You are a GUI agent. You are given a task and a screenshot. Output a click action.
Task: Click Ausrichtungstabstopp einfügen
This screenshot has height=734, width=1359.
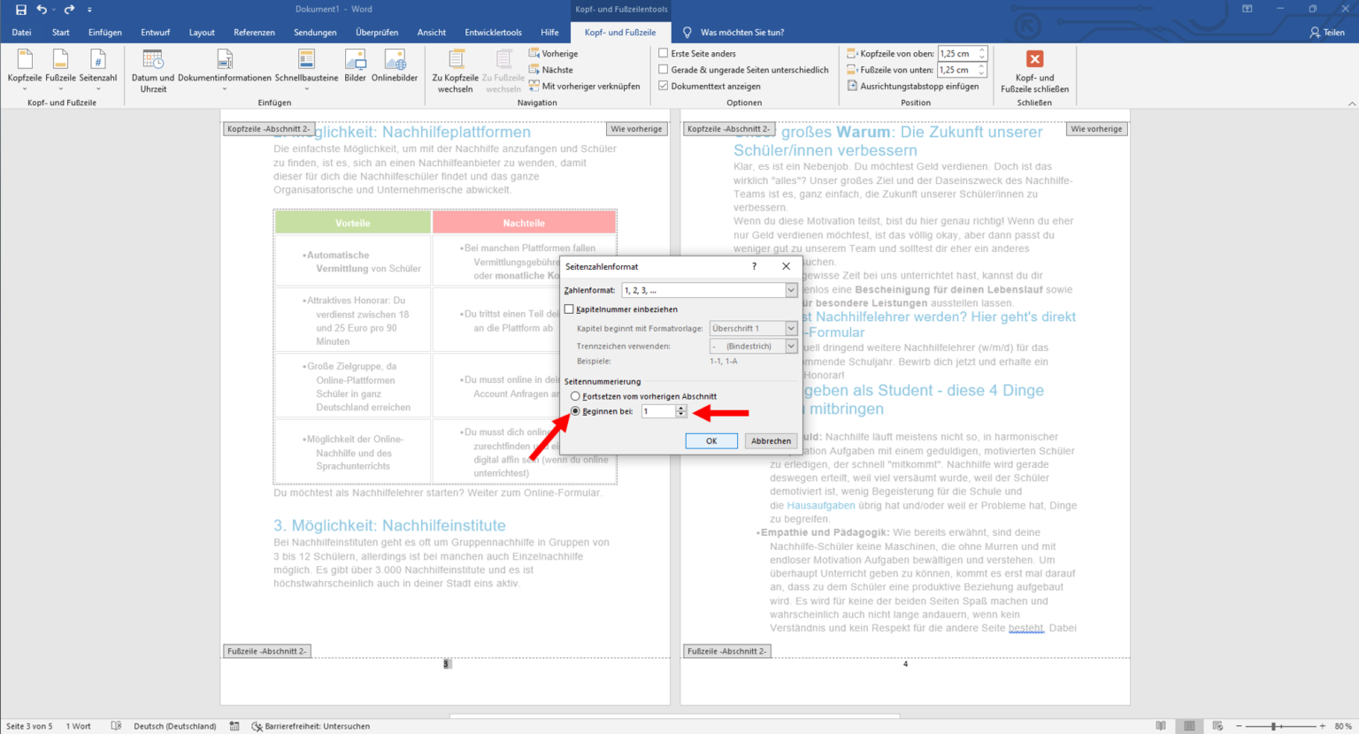point(913,86)
